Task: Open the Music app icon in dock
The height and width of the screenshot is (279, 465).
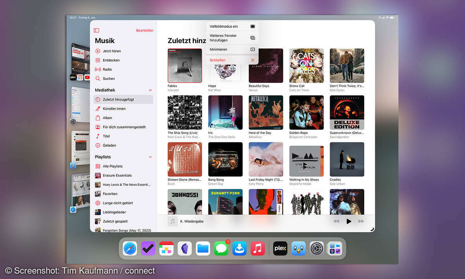Action: (258, 248)
